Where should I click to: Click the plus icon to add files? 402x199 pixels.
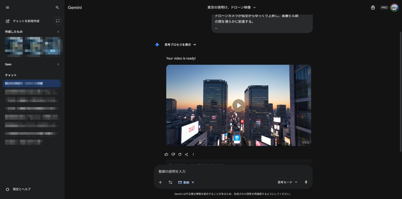pyautogui.click(x=160, y=183)
